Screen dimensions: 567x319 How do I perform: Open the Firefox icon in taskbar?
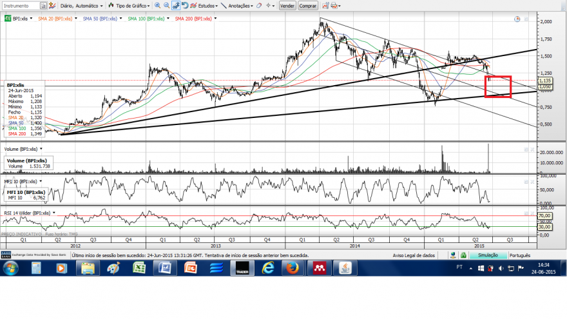point(293,268)
